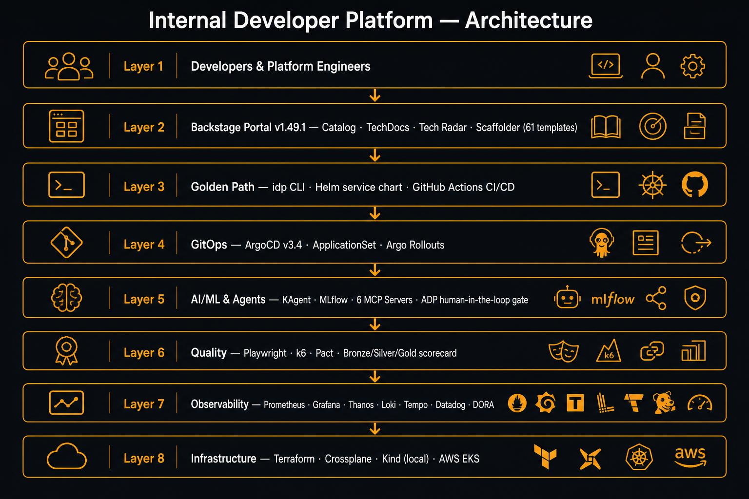Screen dimensions: 749x499
Task: Select the 'Backstage Portal v1.49.1' text
Action: coord(248,127)
